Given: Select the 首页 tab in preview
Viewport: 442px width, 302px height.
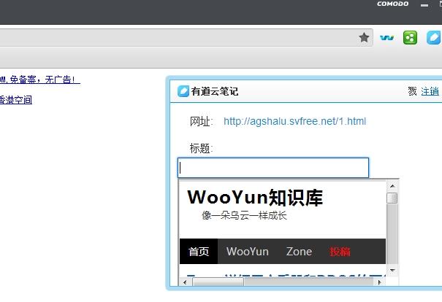Looking at the screenshot, I should [x=199, y=252].
